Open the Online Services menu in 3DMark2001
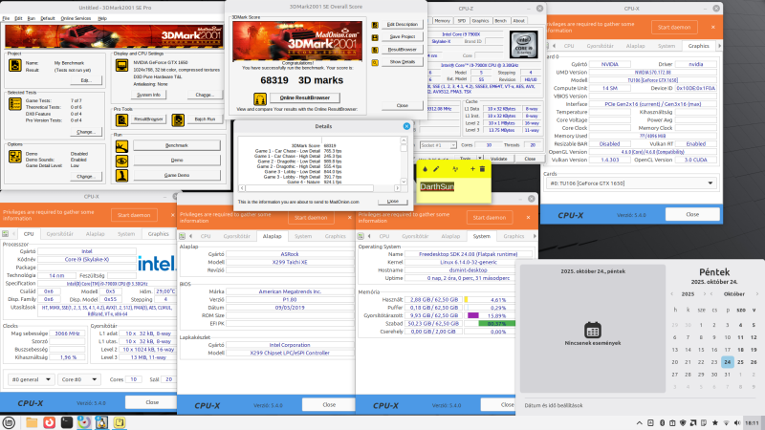Viewport: 765px width, 430px height. tap(76, 18)
